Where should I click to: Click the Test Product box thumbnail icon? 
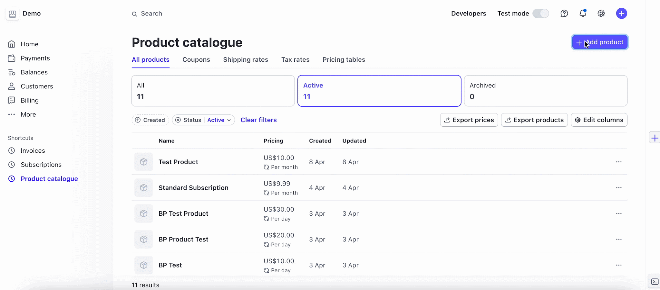144,162
